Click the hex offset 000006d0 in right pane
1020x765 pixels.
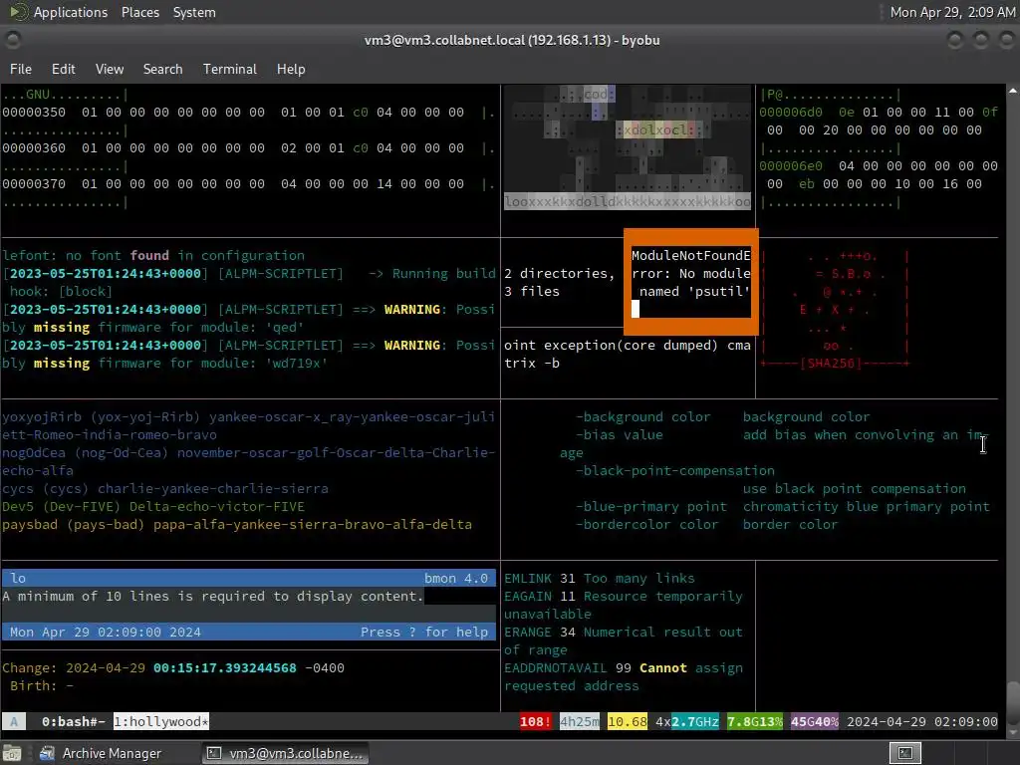tap(790, 112)
